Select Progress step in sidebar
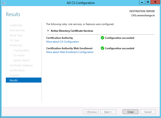 [x=15, y=75]
